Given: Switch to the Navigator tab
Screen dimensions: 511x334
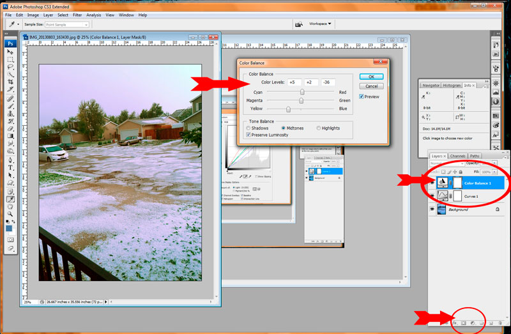Looking at the screenshot, I should [x=431, y=85].
